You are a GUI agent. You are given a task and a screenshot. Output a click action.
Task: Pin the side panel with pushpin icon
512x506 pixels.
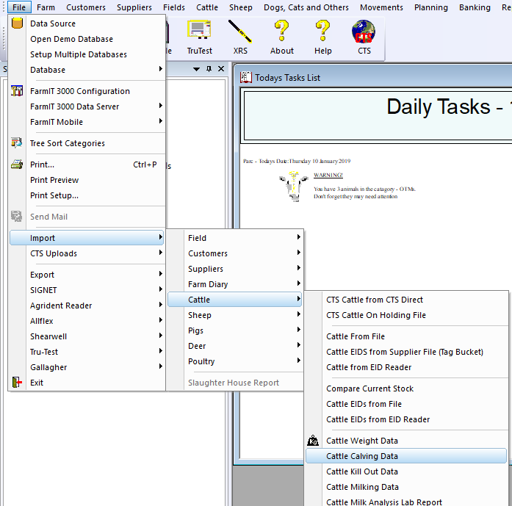(x=209, y=69)
